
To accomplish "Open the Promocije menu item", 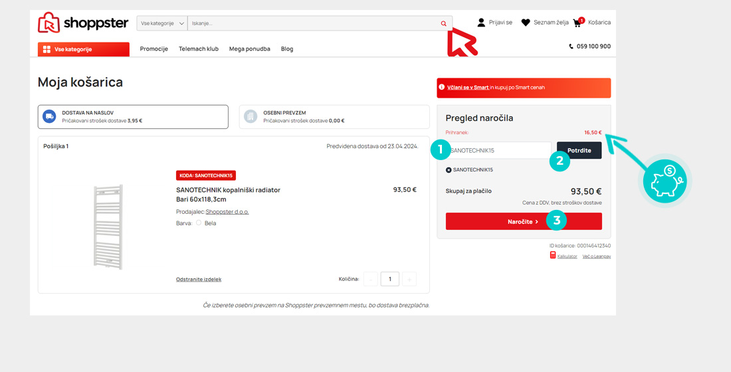I will click(x=154, y=49).
